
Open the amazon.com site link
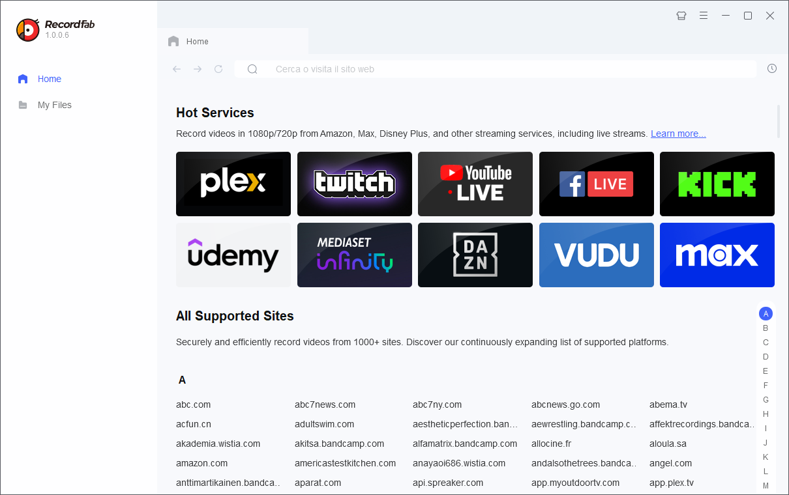[201, 463]
